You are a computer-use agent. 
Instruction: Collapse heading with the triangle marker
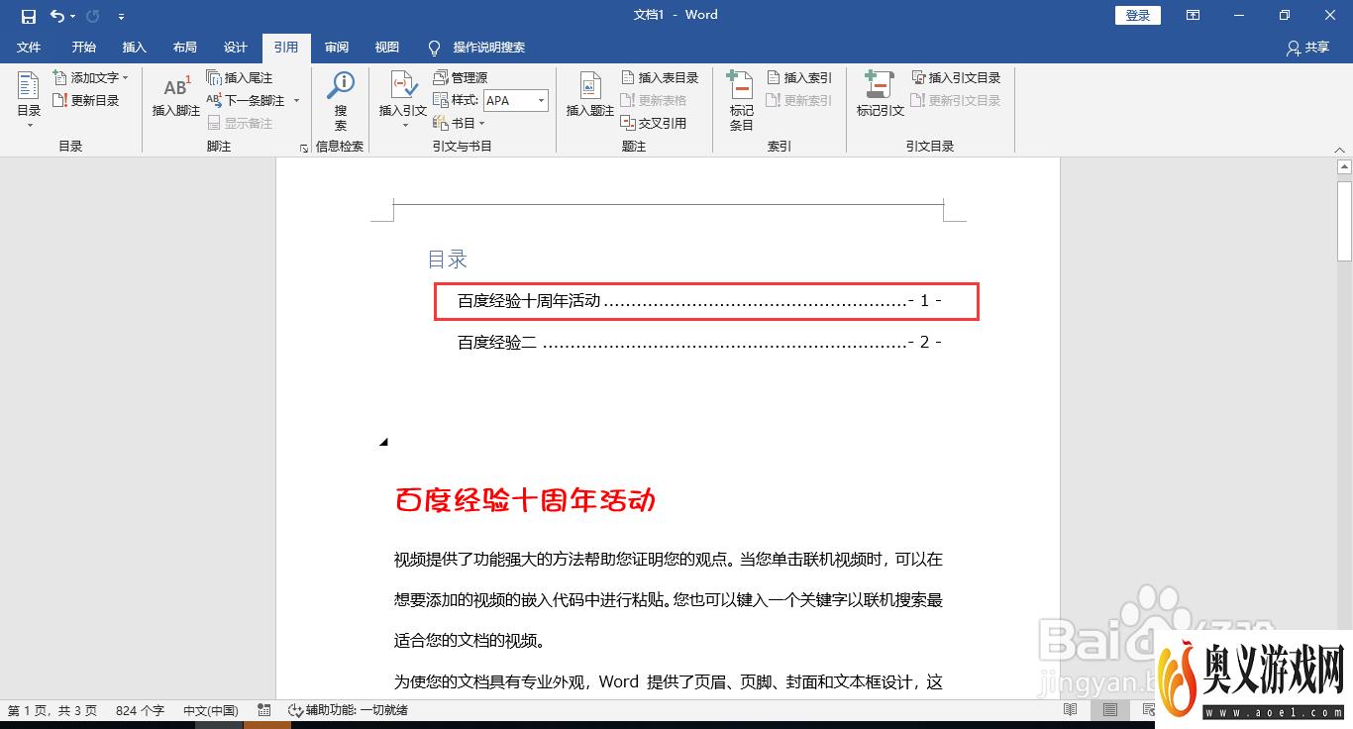(x=383, y=443)
